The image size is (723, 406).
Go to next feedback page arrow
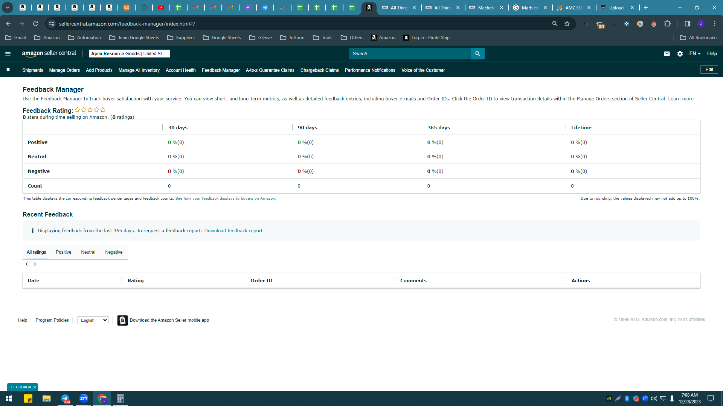(x=35, y=264)
